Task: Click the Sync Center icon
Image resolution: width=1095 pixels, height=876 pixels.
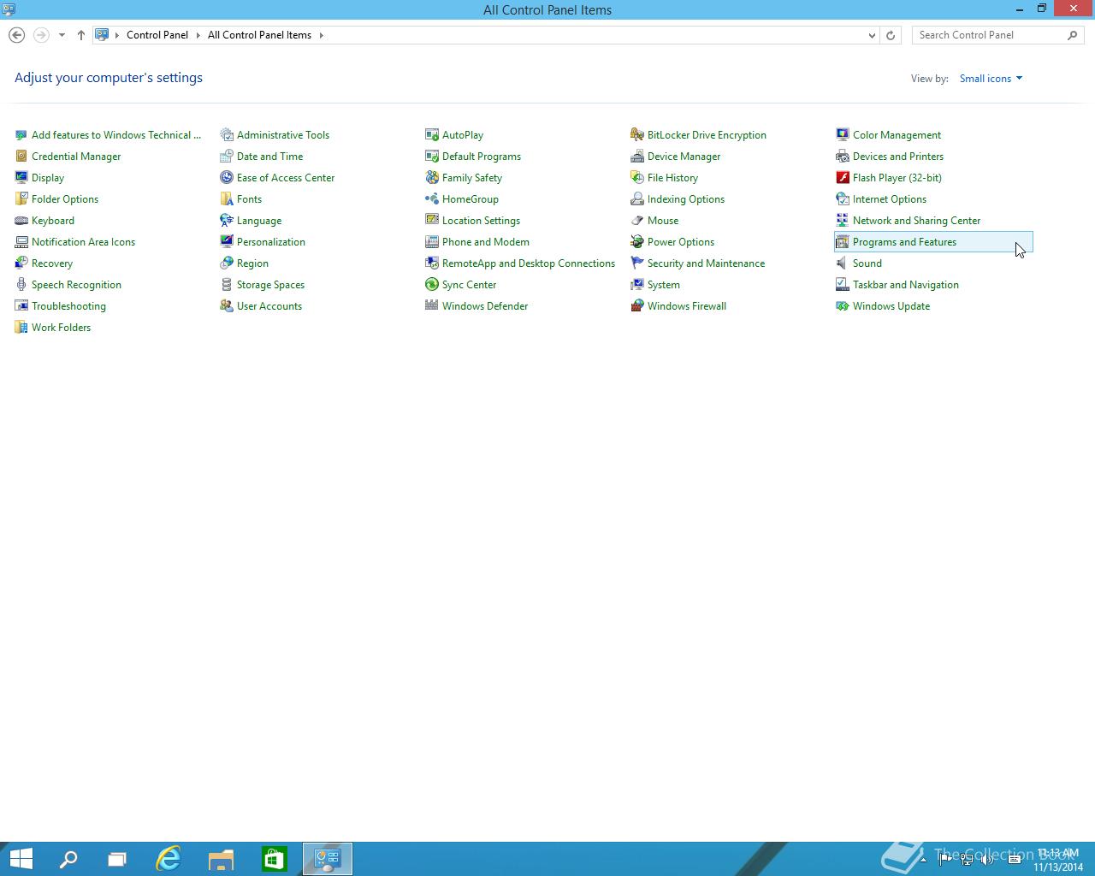Action: (x=432, y=284)
